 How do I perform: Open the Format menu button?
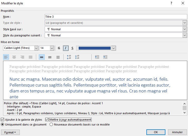10,132
